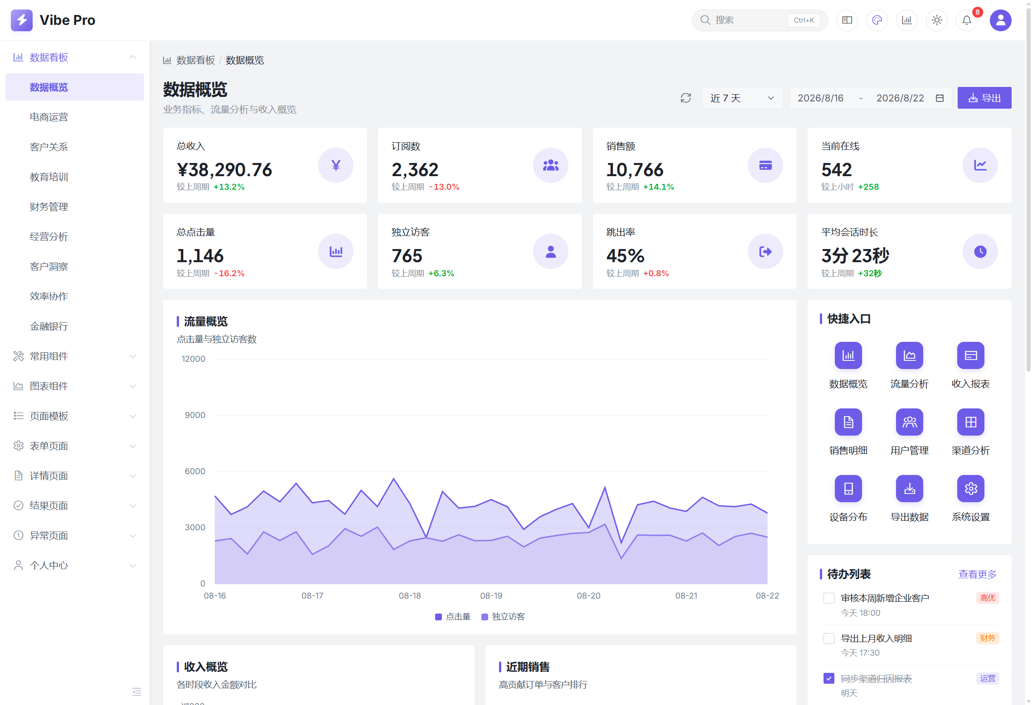1032x705 pixels.
Task: Open the 数据概览 quick entry
Action: (x=848, y=355)
